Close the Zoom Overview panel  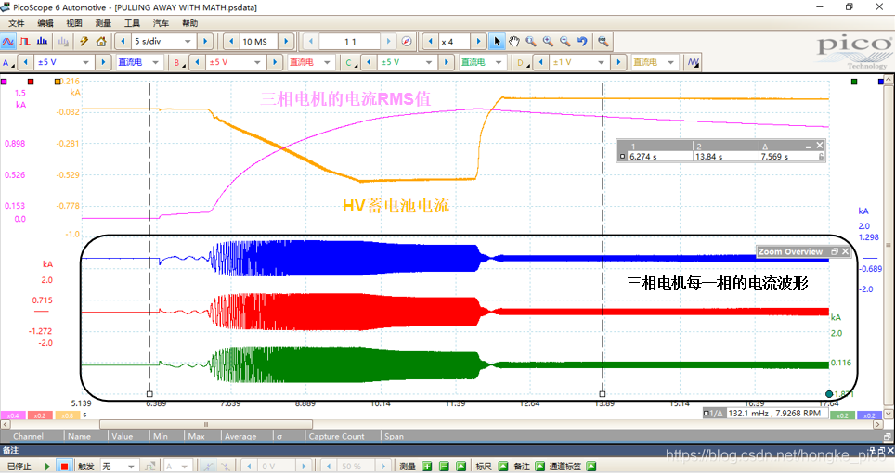[x=846, y=251]
